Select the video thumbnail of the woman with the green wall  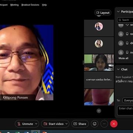(99, 62)
